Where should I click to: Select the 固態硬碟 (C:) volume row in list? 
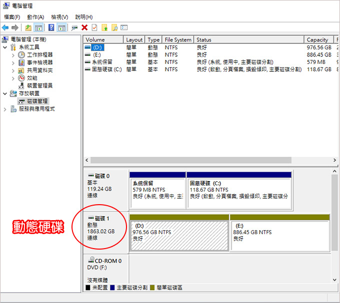tap(210, 69)
